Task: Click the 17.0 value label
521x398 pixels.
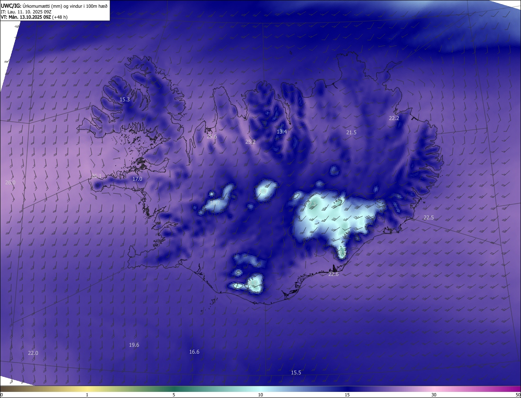Action: [137, 179]
